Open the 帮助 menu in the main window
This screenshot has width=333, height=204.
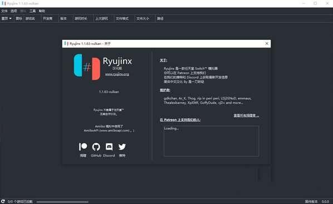(x=42, y=11)
